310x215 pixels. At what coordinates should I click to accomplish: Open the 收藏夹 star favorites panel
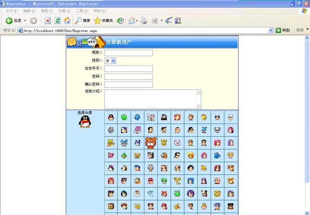point(103,20)
